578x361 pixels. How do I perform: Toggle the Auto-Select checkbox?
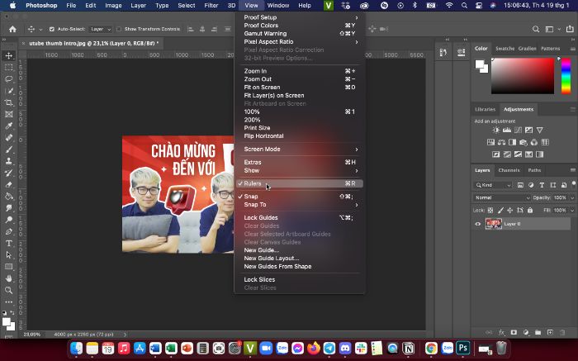(51, 29)
